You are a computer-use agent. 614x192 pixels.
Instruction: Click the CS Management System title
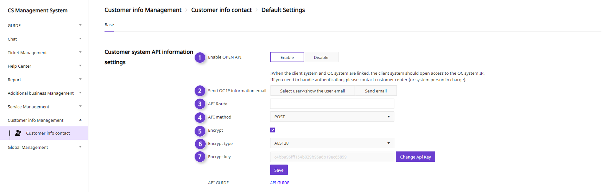click(x=37, y=10)
